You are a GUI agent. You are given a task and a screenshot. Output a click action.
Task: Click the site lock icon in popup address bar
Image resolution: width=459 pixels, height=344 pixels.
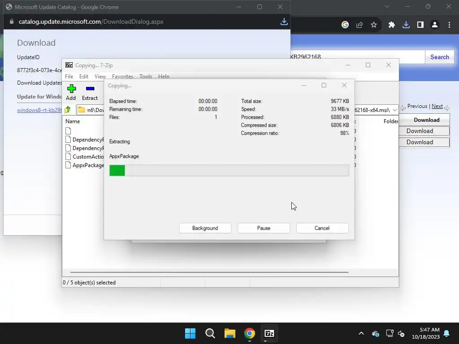click(x=12, y=21)
